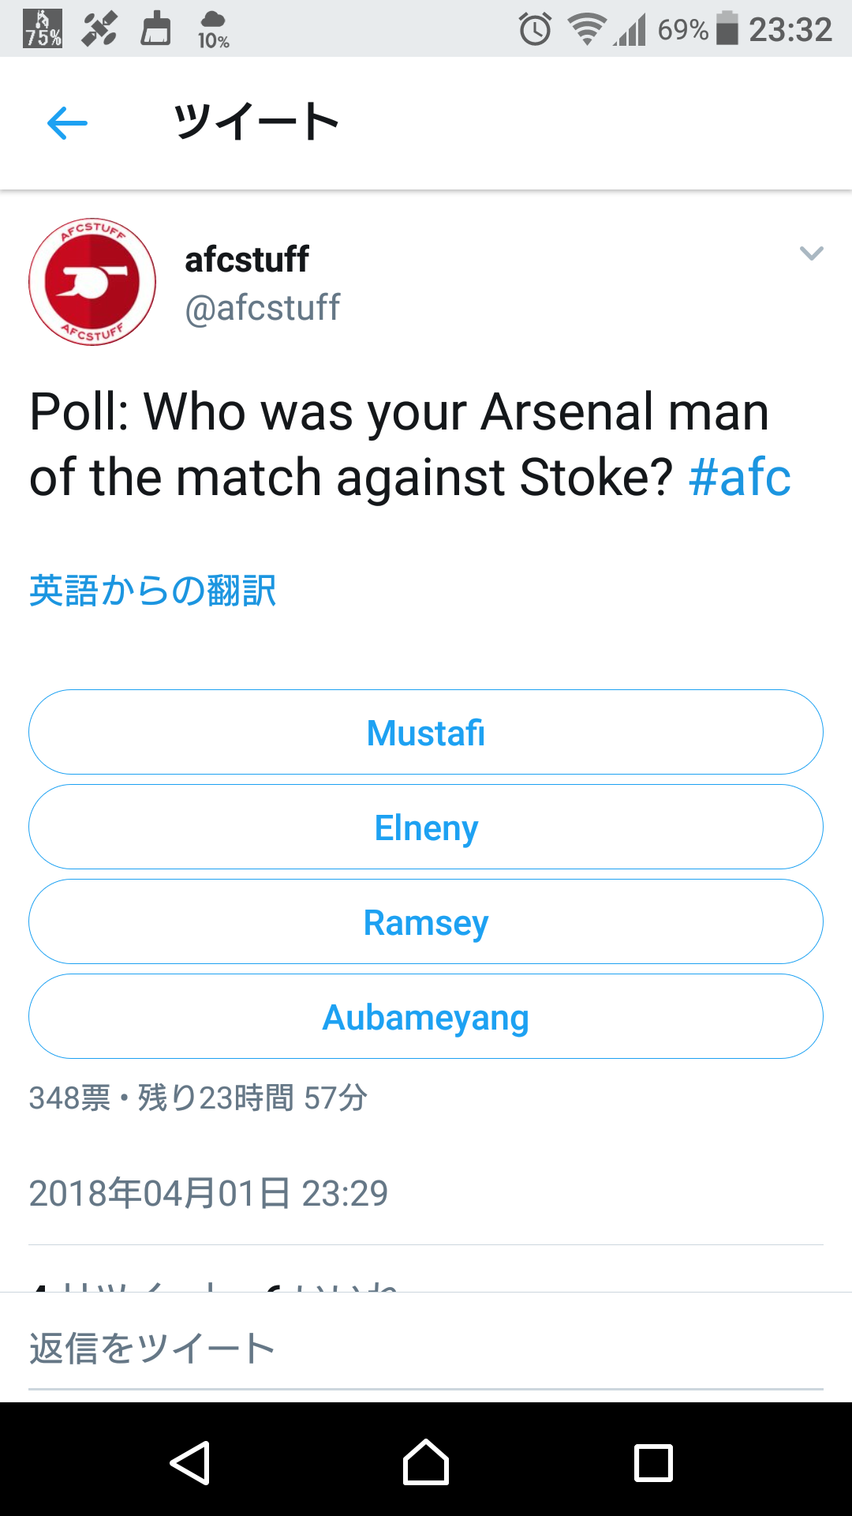Tap the alarm clock status icon

click(535, 30)
